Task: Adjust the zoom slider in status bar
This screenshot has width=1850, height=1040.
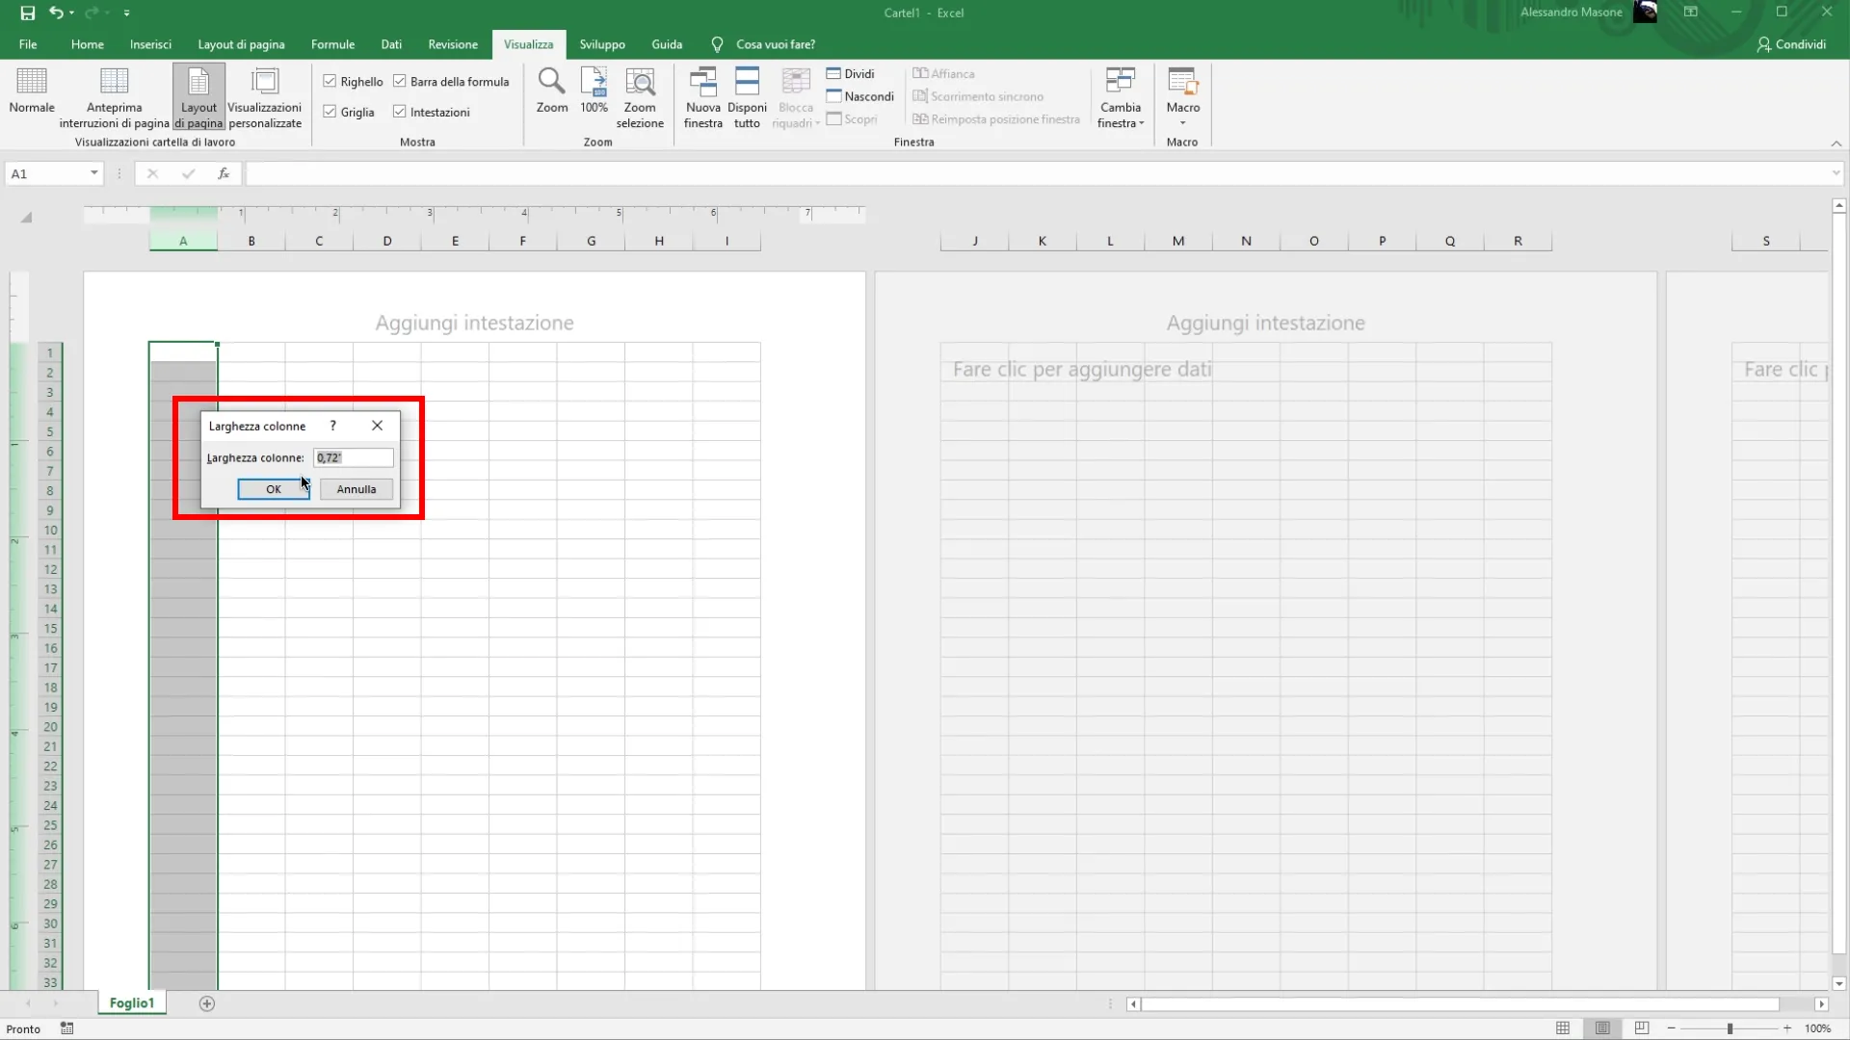Action: click(1730, 1028)
